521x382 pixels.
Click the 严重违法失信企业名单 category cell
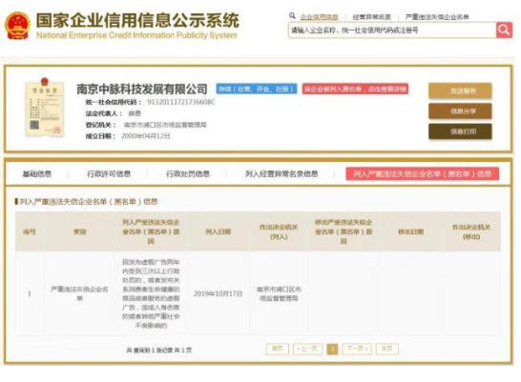click(80, 293)
